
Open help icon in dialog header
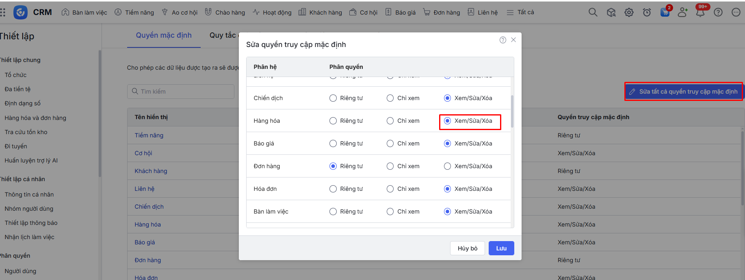(x=503, y=40)
